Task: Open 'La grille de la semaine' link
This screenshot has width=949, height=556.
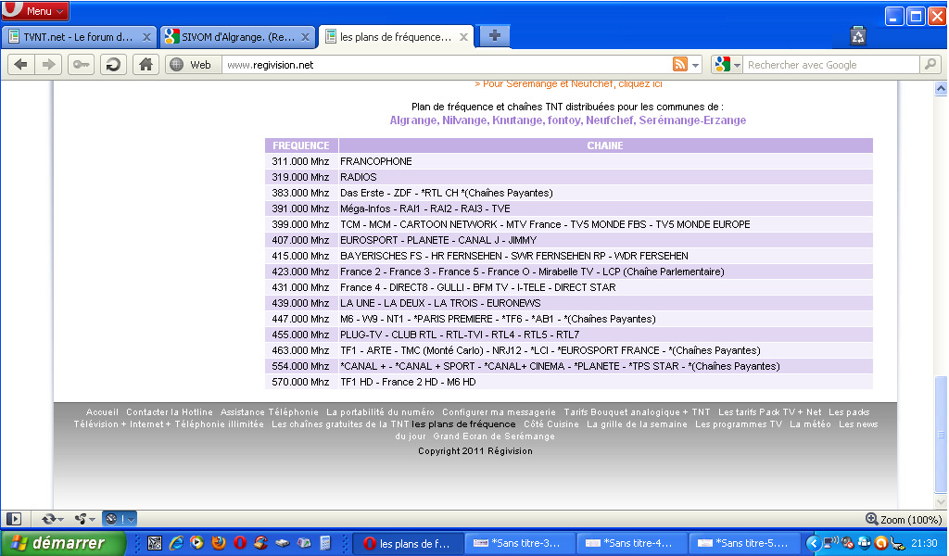Action: [637, 424]
